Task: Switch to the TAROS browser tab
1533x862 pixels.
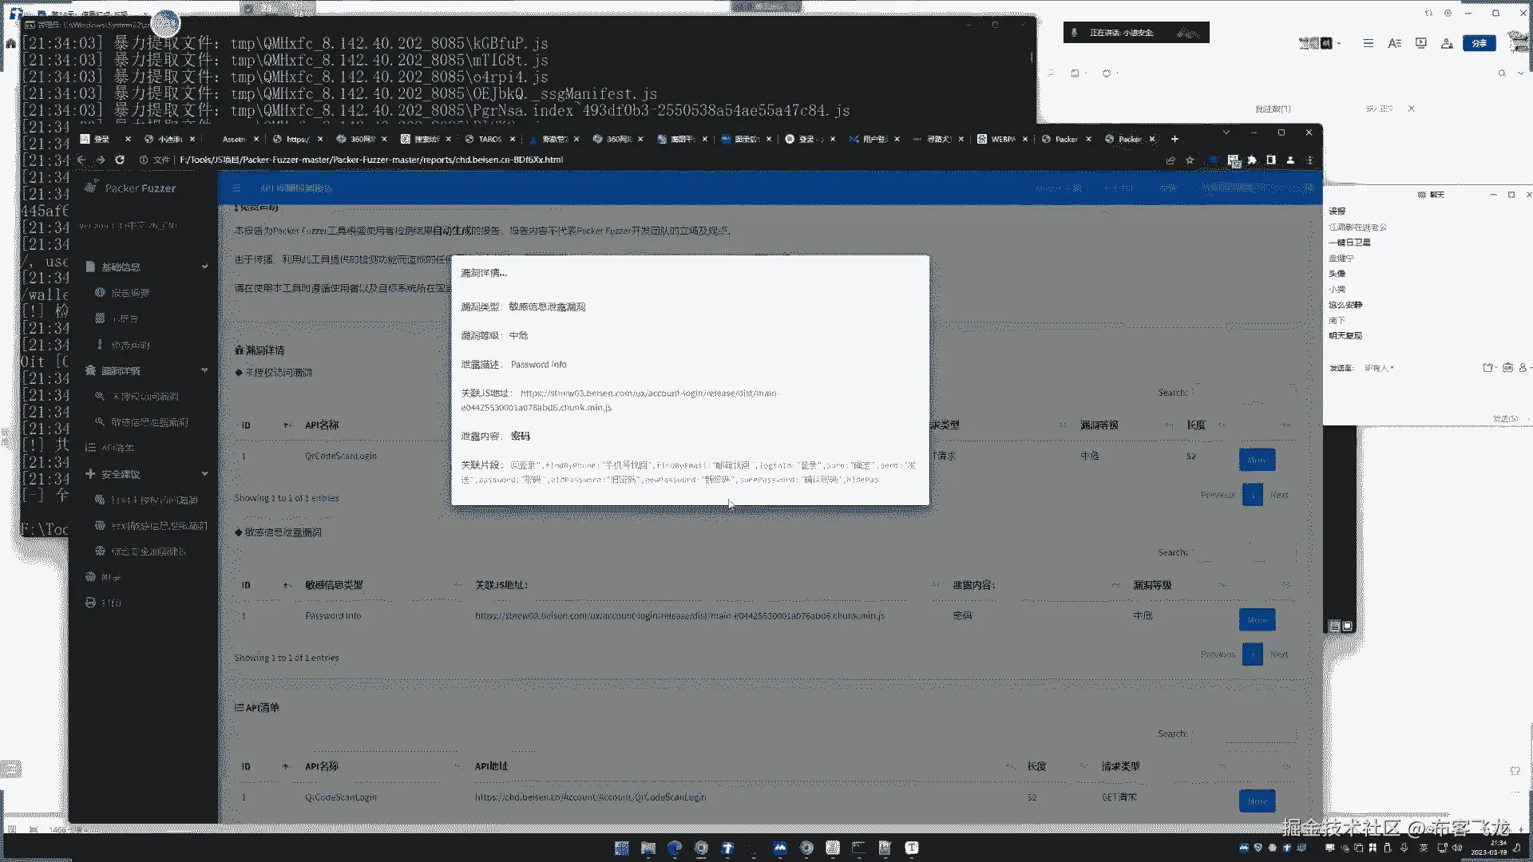Action: (x=489, y=139)
